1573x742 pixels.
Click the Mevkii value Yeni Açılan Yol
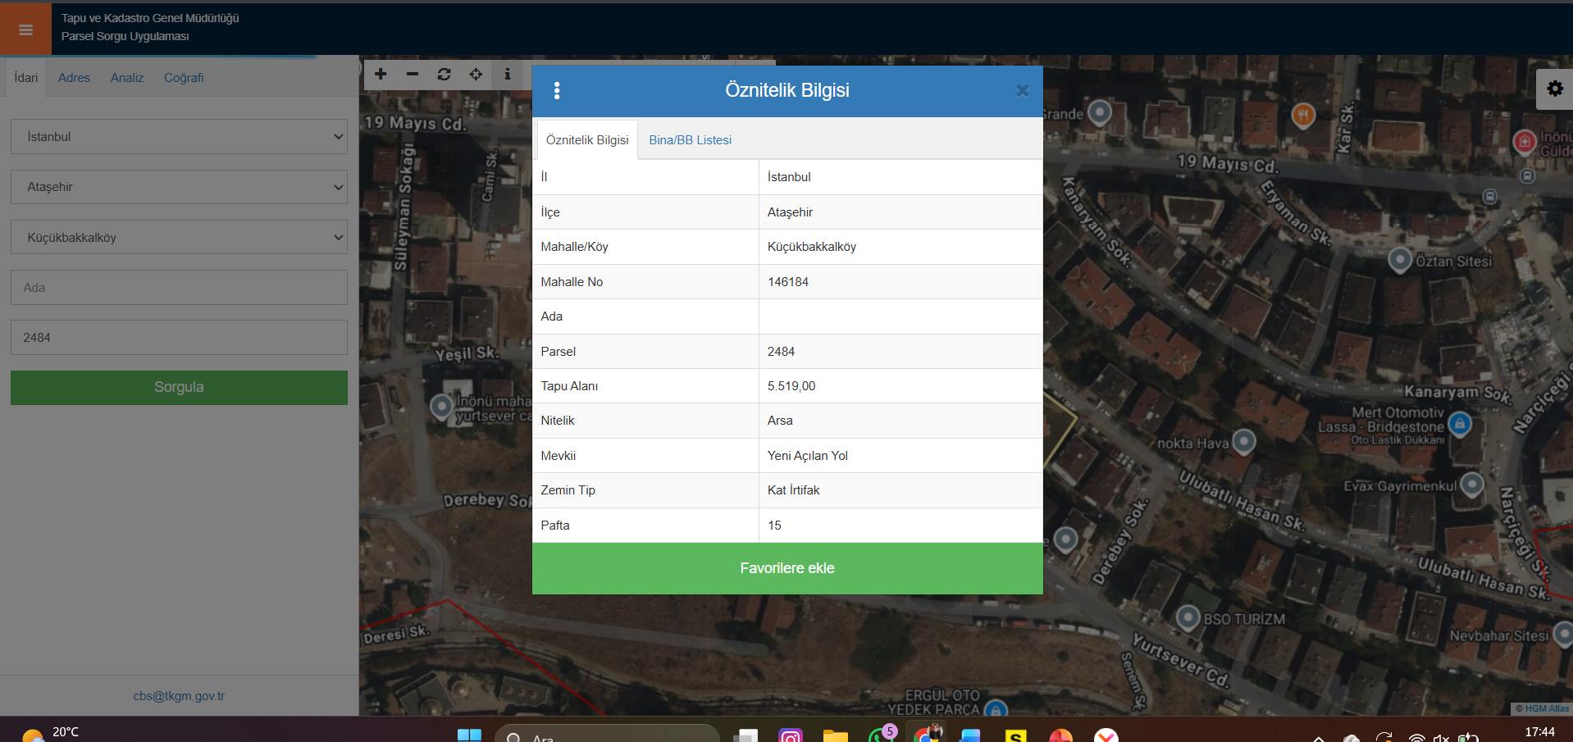(x=808, y=456)
